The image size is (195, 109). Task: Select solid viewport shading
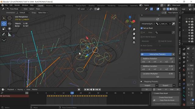click(171, 9)
